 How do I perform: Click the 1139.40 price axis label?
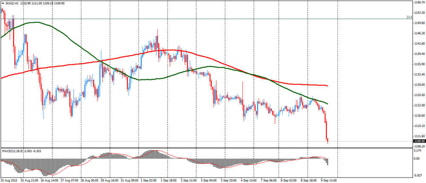pos(420,54)
